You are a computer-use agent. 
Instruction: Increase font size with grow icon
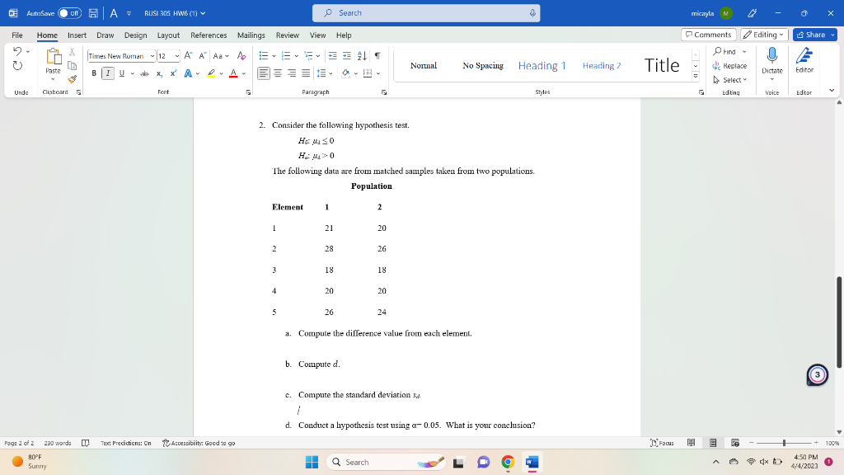[x=188, y=55]
